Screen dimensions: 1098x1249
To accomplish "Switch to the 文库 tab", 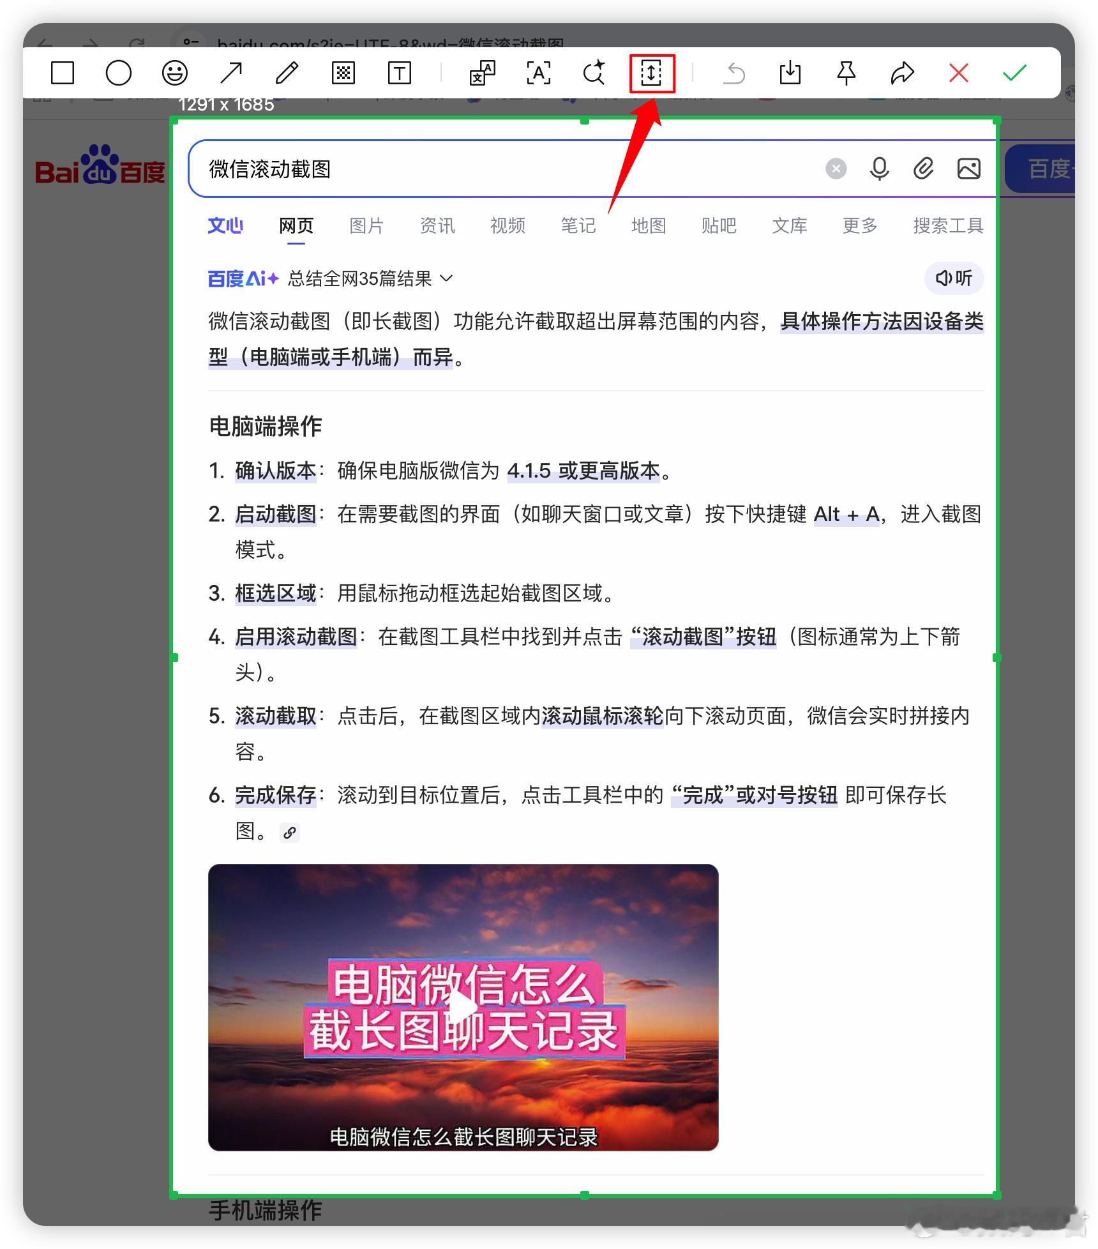I will click(x=790, y=225).
